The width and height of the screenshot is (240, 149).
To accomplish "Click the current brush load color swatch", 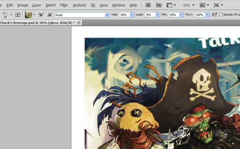I will [x=28, y=15].
